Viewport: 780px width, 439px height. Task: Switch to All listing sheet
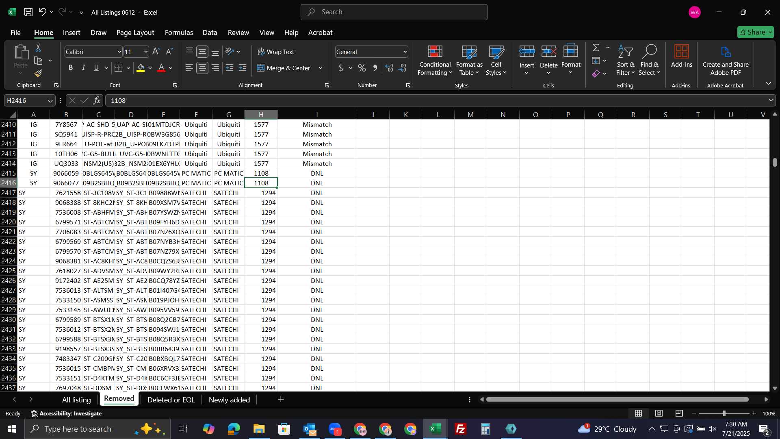coord(76,400)
